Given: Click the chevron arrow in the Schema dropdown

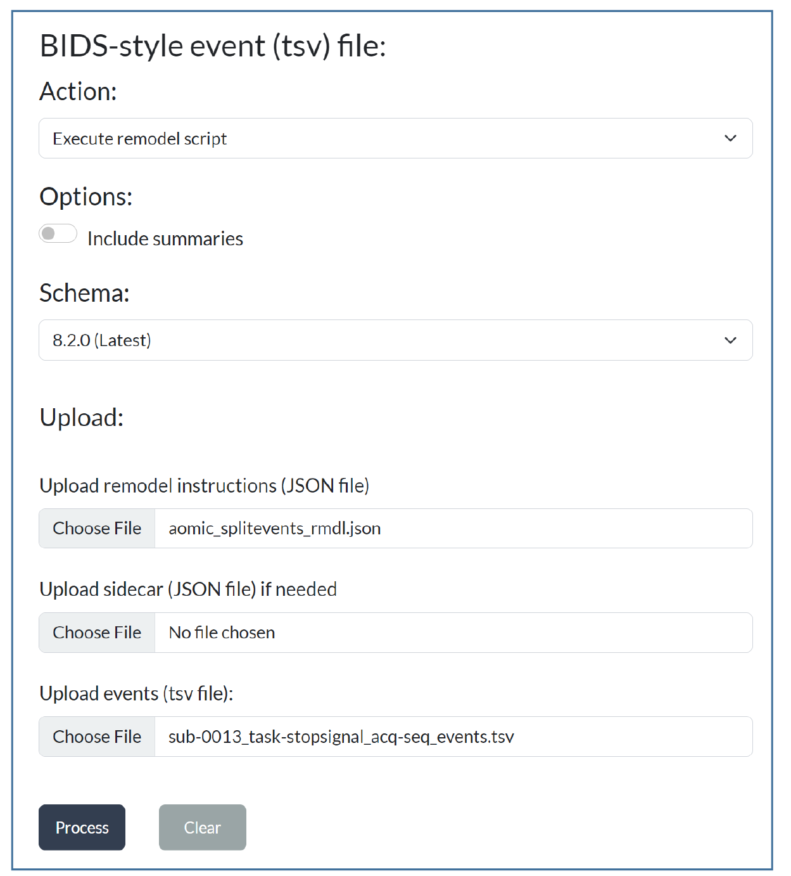Looking at the screenshot, I should click(x=730, y=340).
